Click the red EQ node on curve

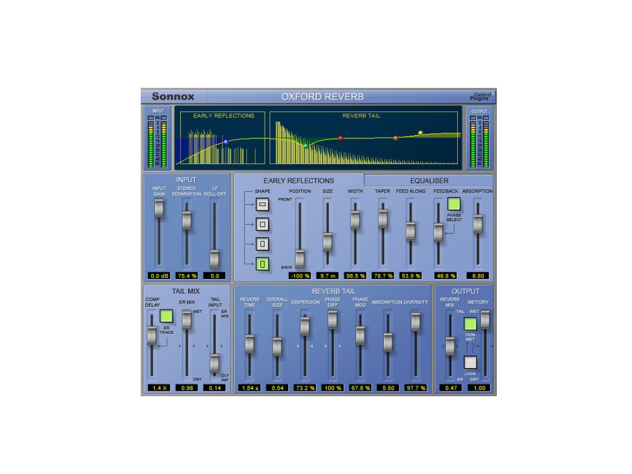click(341, 138)
